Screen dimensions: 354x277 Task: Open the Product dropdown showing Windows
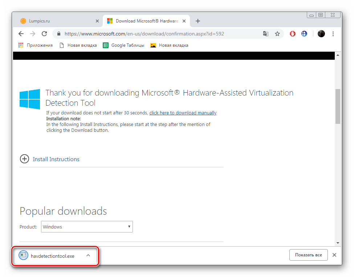(87, 227)
